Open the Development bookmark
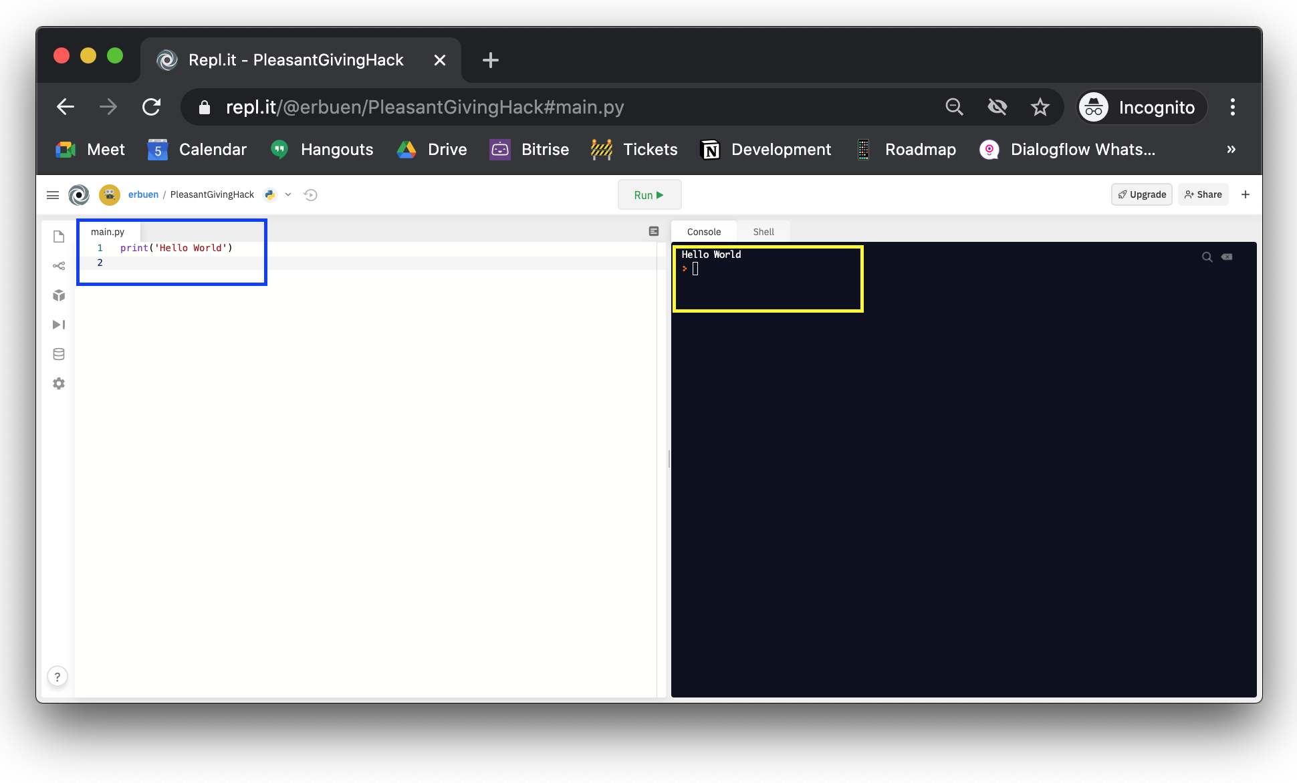The image size is (1297, 783). pos(765,150)
